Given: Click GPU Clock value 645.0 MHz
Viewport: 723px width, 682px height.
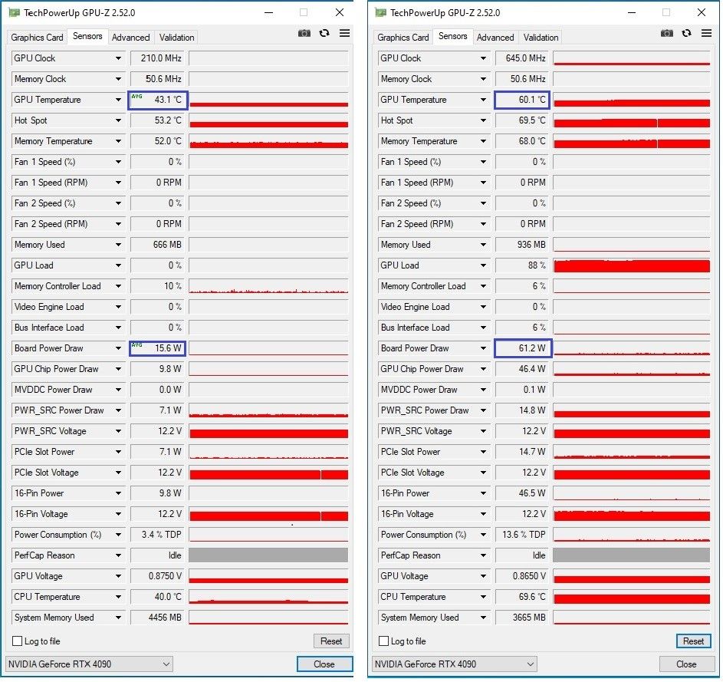Looking at the screenshot, I should pyautogui.click(x=522, y=58).
